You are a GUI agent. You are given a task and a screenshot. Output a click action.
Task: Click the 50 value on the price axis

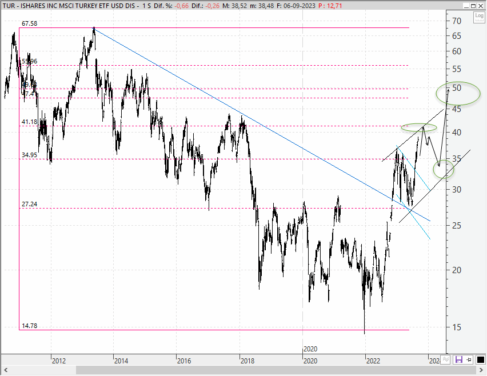click(457, 88)
